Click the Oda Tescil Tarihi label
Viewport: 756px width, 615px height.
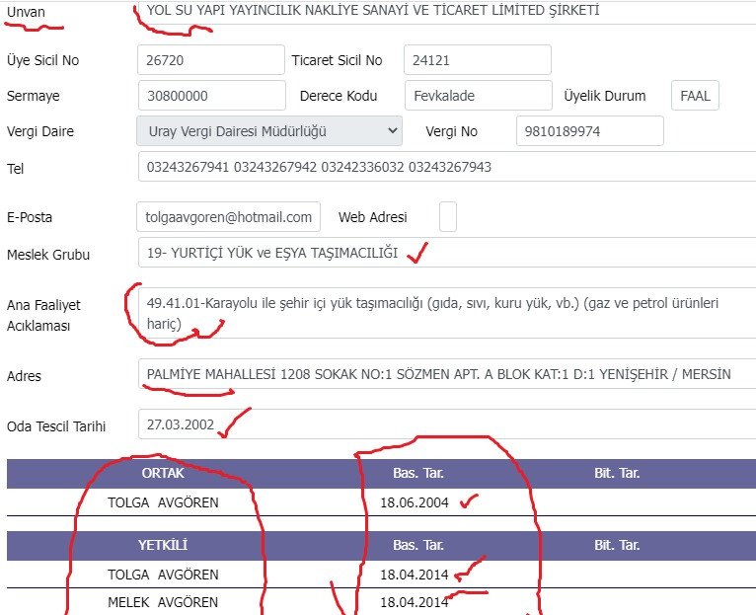[x=56, y=426]
